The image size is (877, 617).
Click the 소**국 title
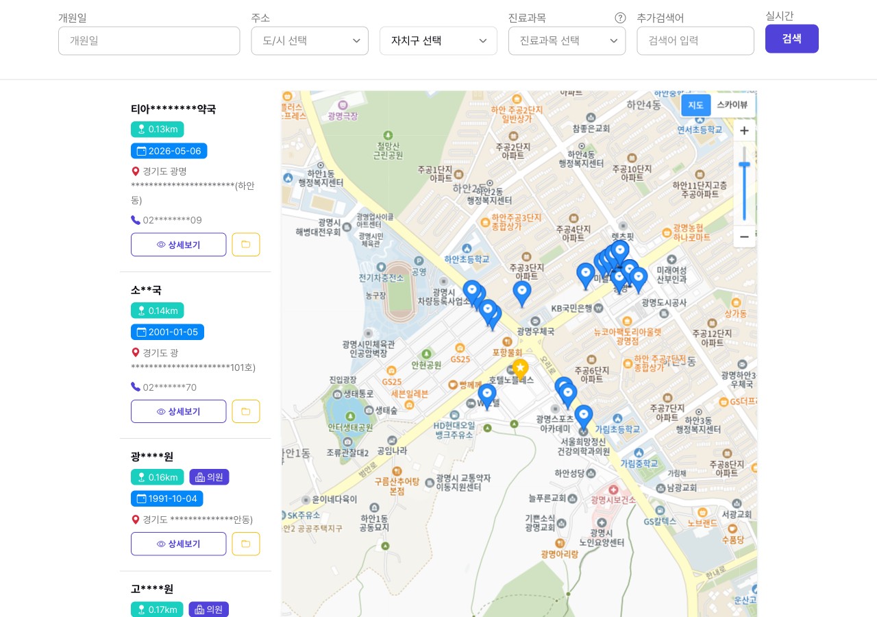(x=146, y=290)
